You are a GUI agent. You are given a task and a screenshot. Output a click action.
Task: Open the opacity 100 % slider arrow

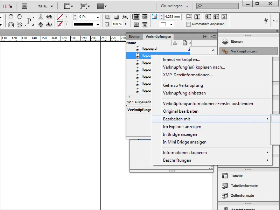click(126, 24)
